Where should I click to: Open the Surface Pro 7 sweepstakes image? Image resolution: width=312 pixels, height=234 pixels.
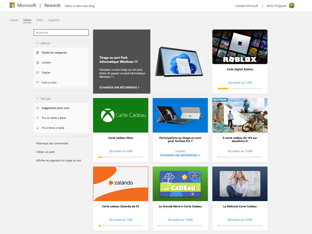[180, 115]
